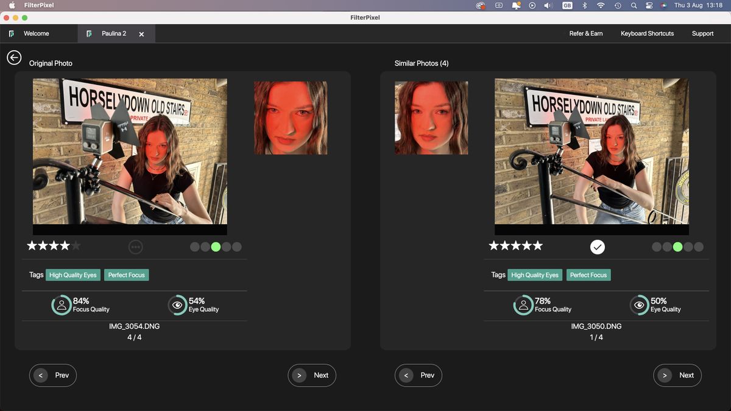Toggle the Perfect Focus tag on IMG_3050.DNG
Image resolution: width=731 pixels, height=411 pixels.
click(588, 275)
